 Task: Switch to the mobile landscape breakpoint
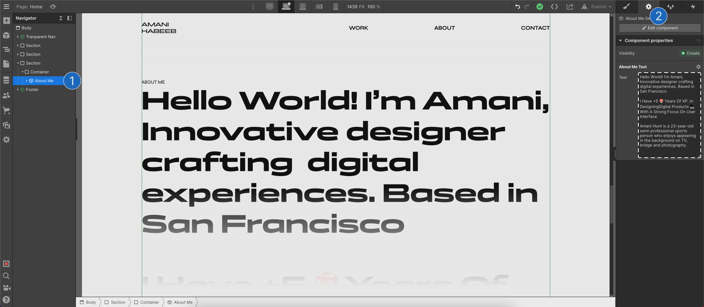pos(319,7)
